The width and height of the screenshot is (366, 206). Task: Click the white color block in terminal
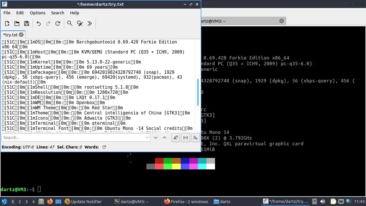[211, 167]
